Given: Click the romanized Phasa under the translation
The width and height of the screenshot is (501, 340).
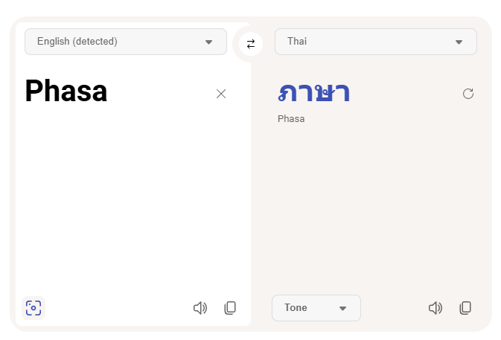Looking at the screenshot, I should pos(291,119).
